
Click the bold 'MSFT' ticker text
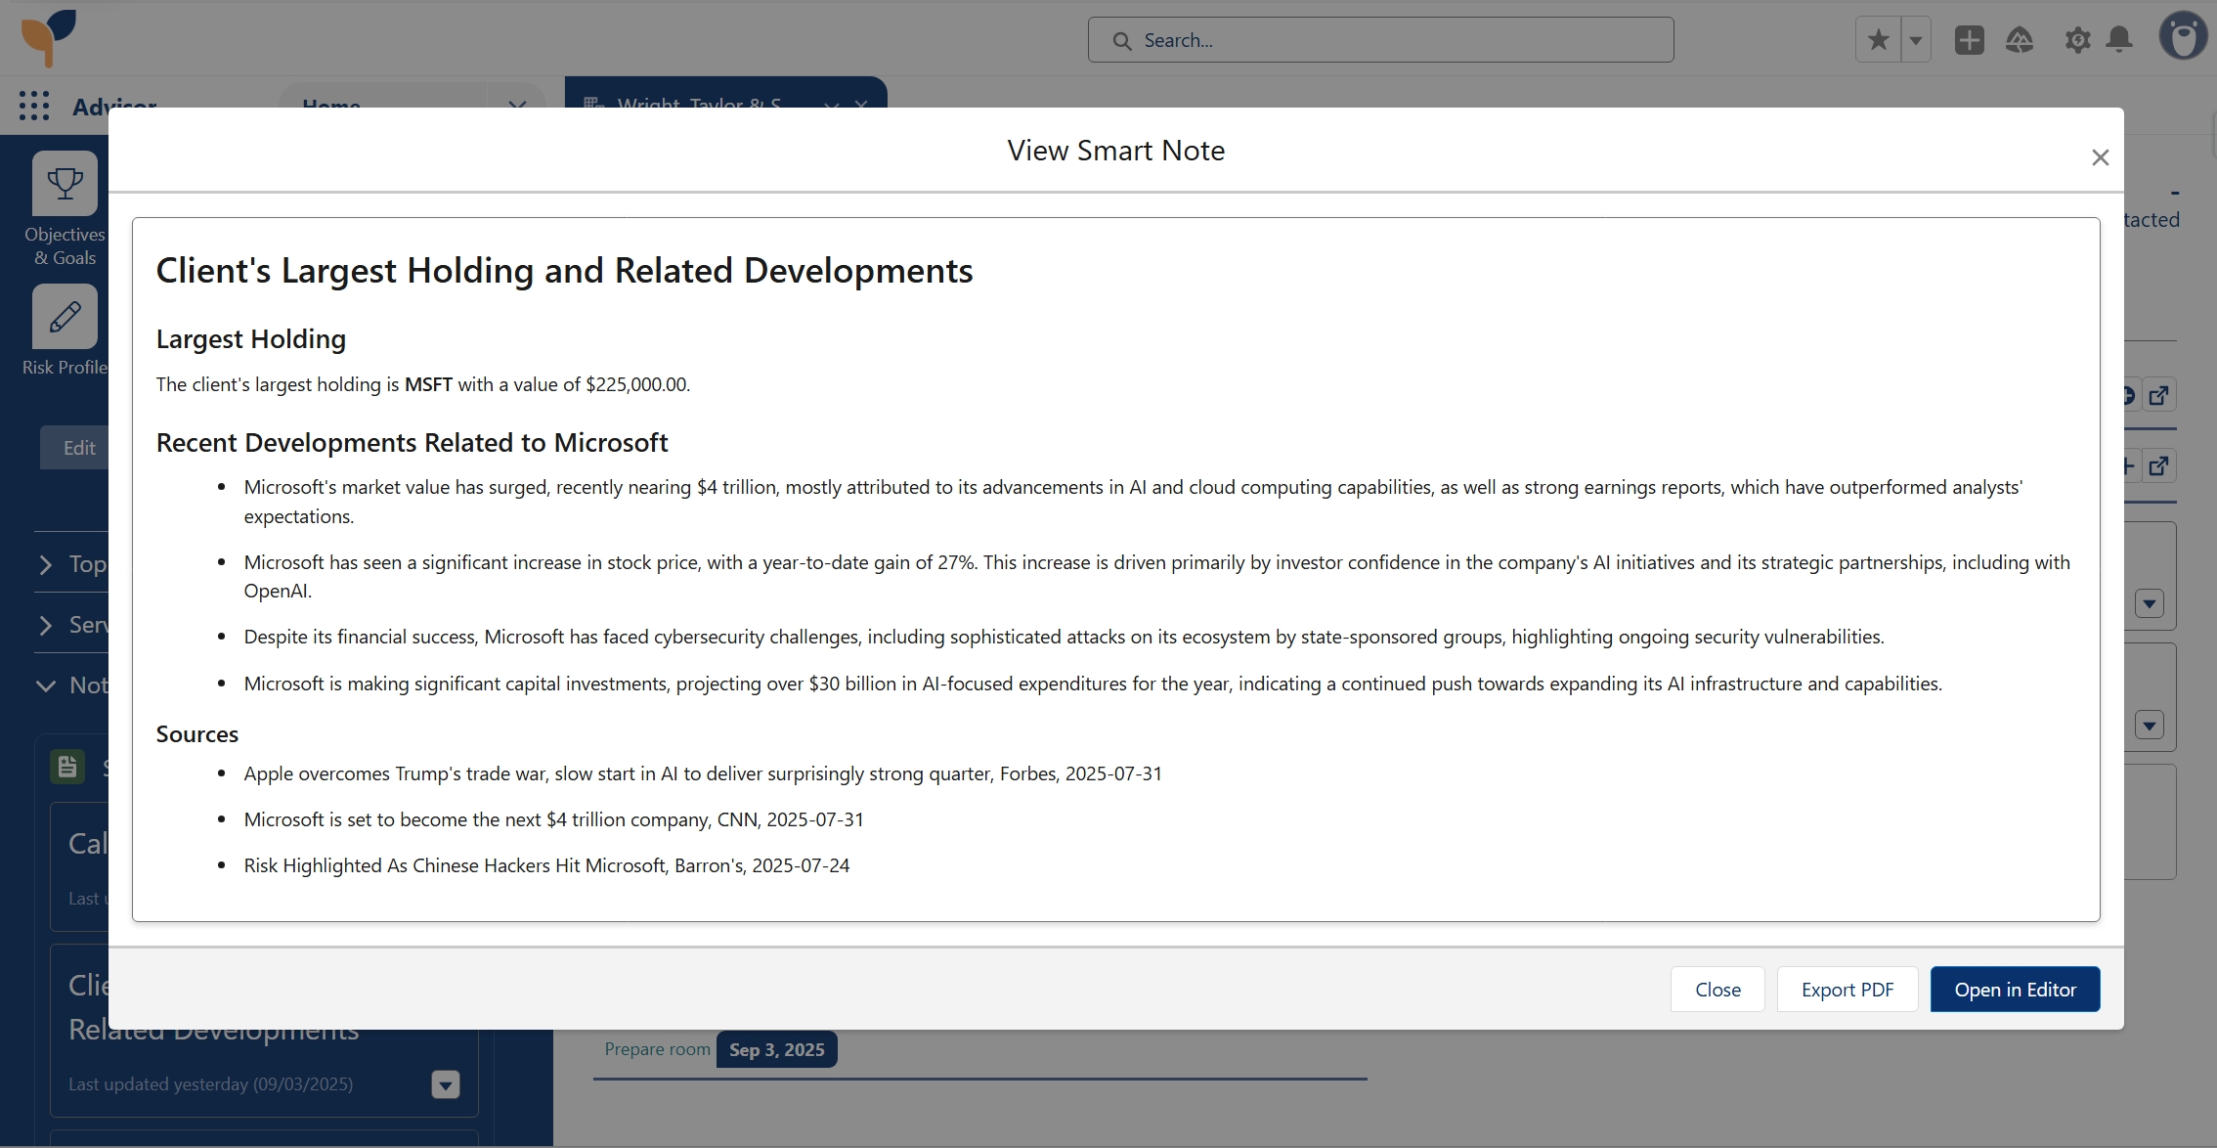pos(428,384)
